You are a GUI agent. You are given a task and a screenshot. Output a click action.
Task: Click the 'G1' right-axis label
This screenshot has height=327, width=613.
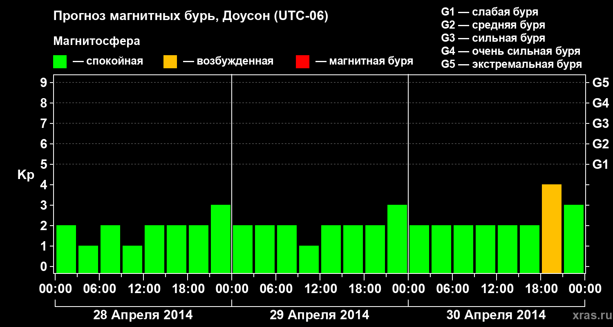(600, 164)
